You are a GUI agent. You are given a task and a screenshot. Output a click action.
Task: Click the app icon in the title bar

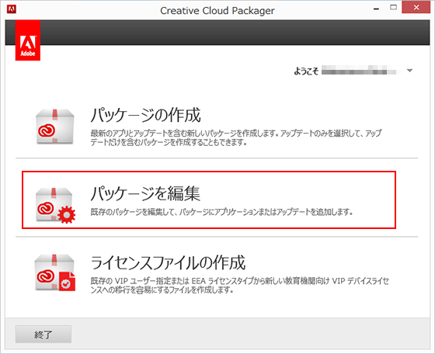[12, 9]
